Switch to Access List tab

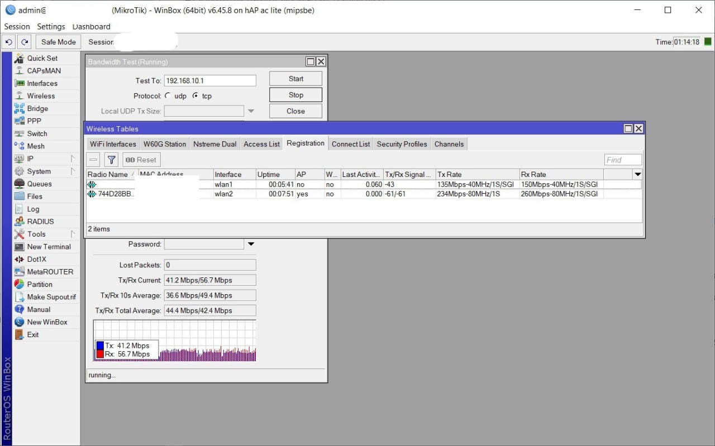(x=261, y=144)
